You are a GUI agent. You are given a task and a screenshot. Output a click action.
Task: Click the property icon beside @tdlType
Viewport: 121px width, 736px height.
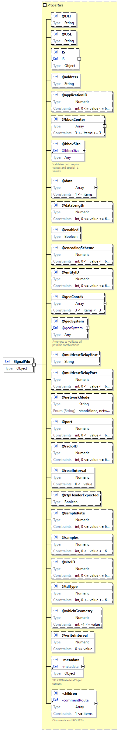pyautogui.click(x=56, y=586)
